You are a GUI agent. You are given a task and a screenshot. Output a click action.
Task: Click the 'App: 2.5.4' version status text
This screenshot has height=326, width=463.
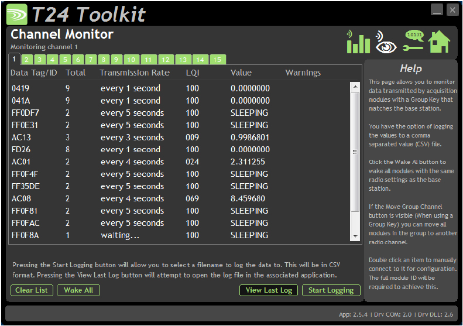[x=353, y=314]
